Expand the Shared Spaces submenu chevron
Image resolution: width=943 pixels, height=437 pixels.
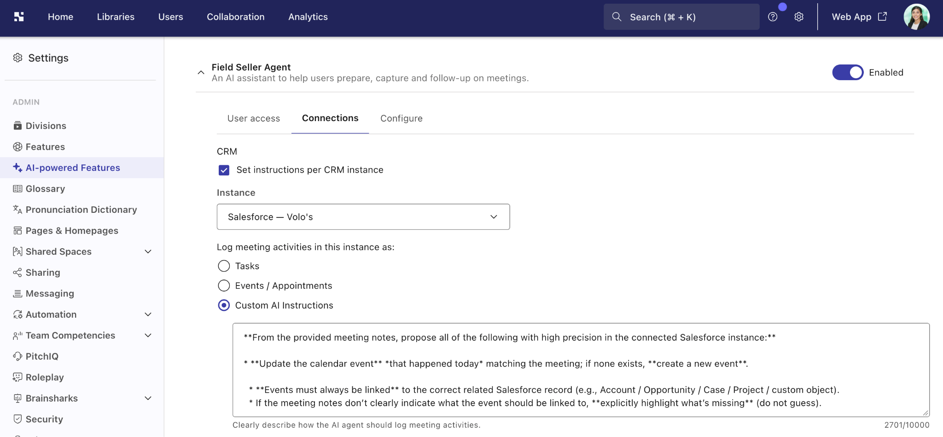click(148, 251)
